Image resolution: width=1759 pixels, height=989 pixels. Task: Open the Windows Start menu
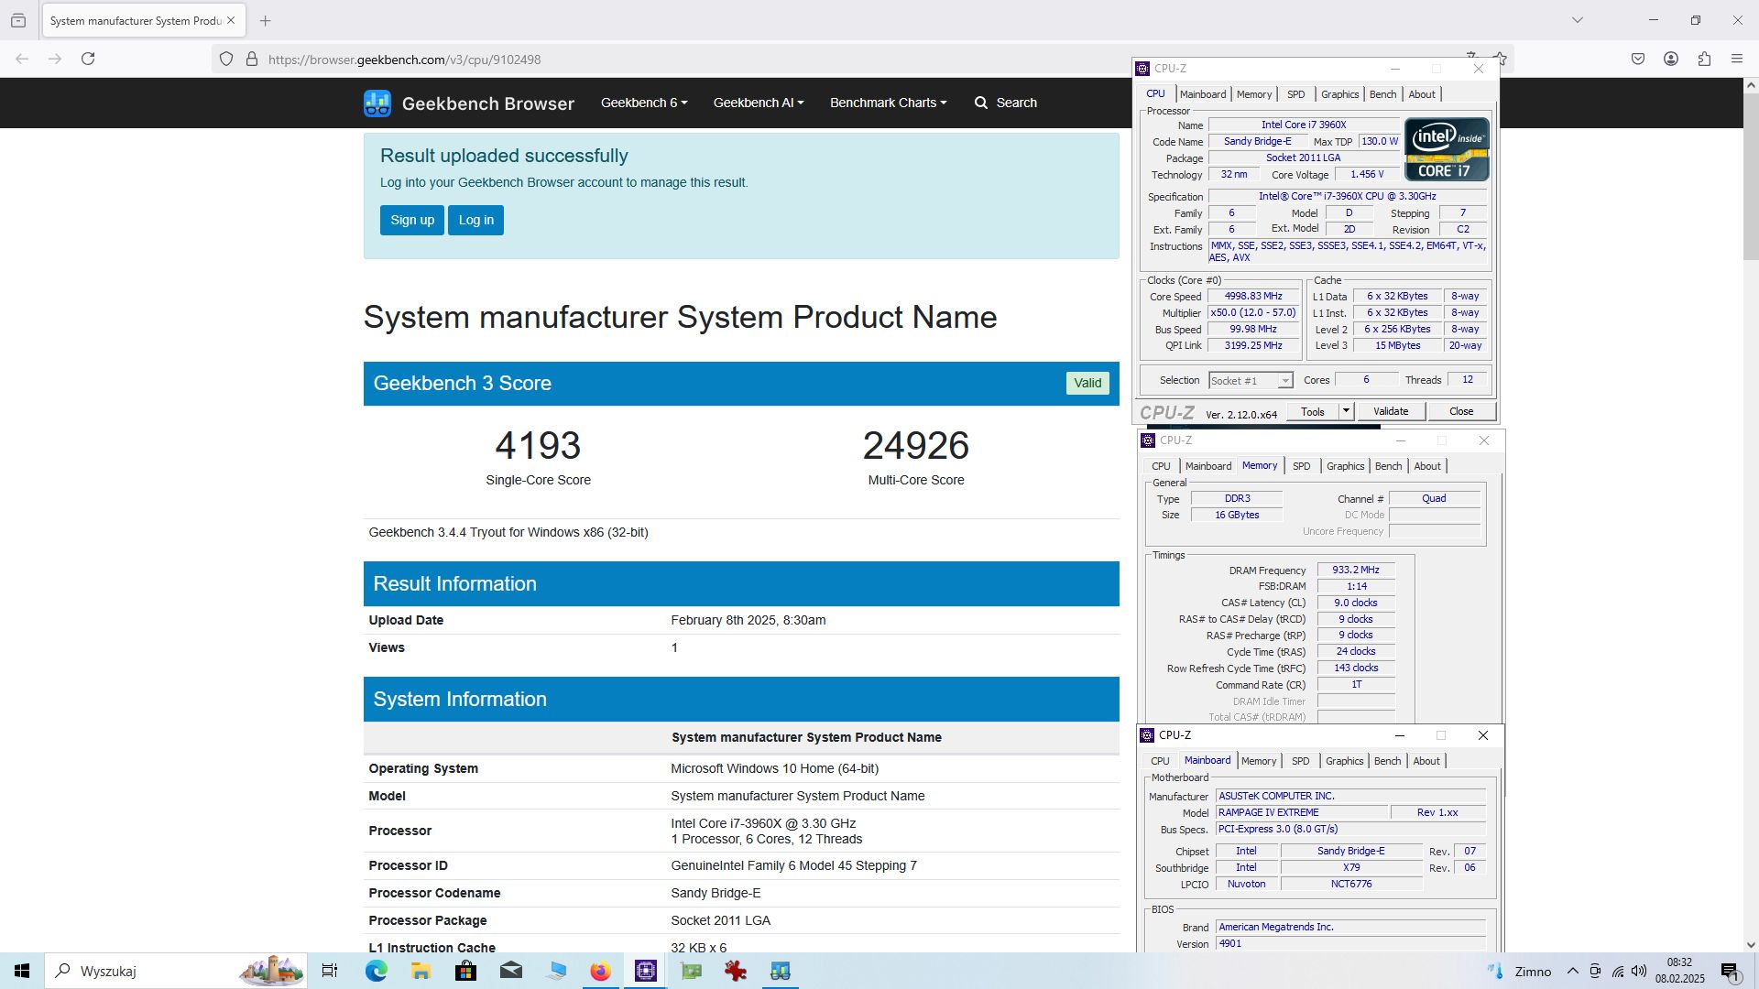pos(22,971)
